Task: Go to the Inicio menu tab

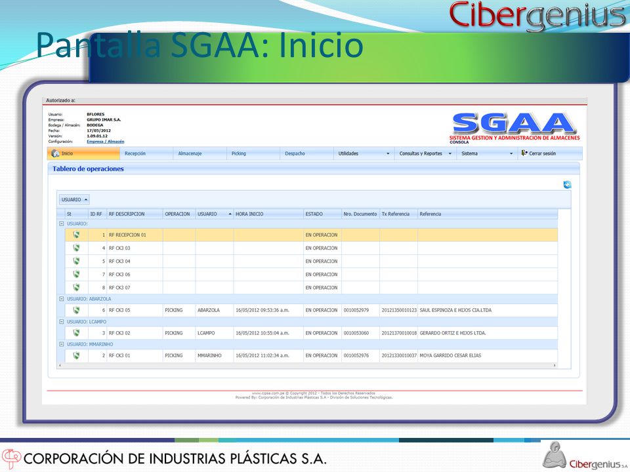Action: click(x=83, y=153)
